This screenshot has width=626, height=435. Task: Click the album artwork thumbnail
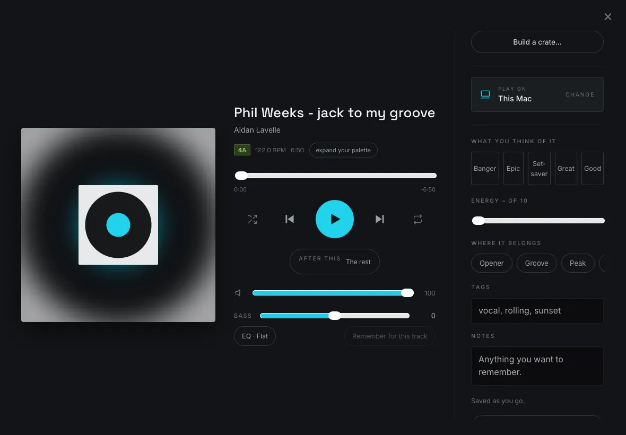(118, 225)
